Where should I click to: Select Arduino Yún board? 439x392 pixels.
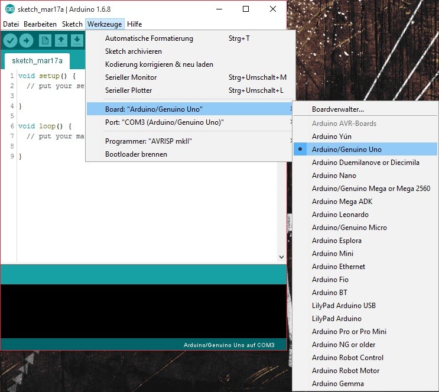(x=365, y=136)
